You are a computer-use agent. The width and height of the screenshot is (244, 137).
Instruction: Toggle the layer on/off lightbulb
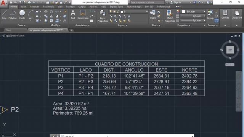(x=111, y=12)
